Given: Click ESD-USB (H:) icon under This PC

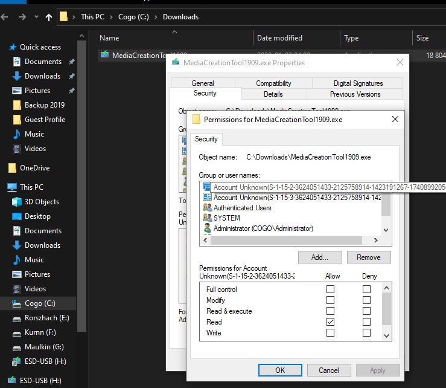Looking at the screenshot, I should point(16,361).
